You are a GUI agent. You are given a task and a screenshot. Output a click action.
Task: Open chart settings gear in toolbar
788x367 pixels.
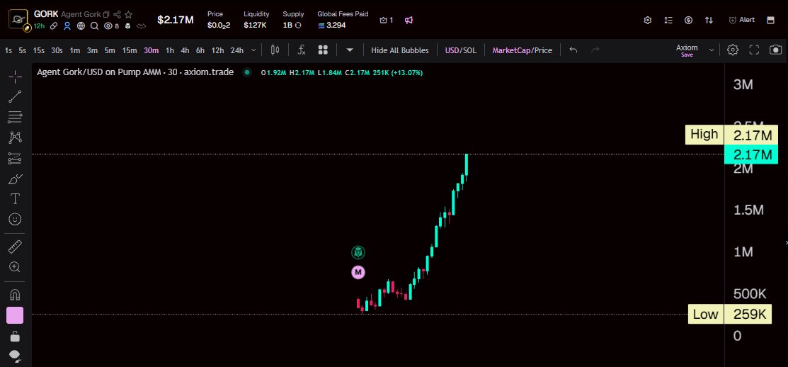(x=733, y=50)
